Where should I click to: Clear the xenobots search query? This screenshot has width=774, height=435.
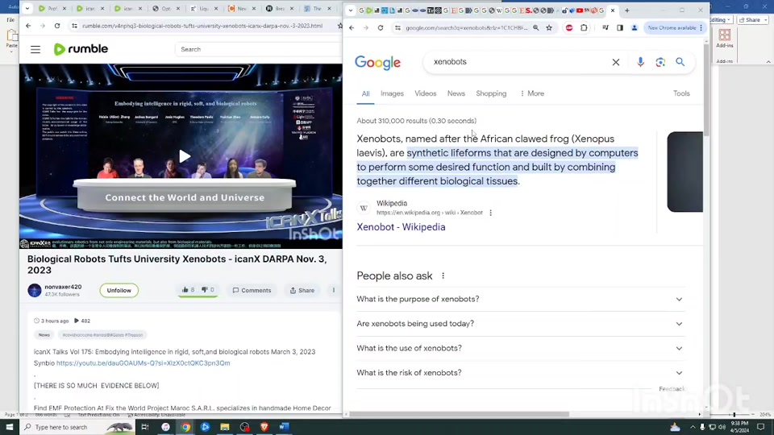616,62
